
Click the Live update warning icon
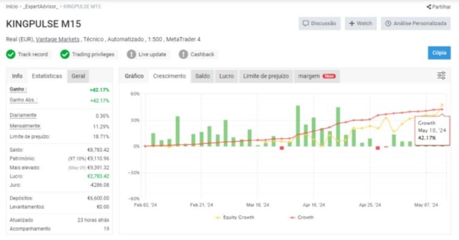pyautogui.click(x=132, y=54)
